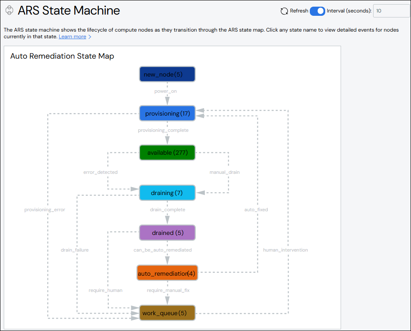411x331 pixels.
Task: Click the ARS State Machine header icon
Action: click(10, 10)
